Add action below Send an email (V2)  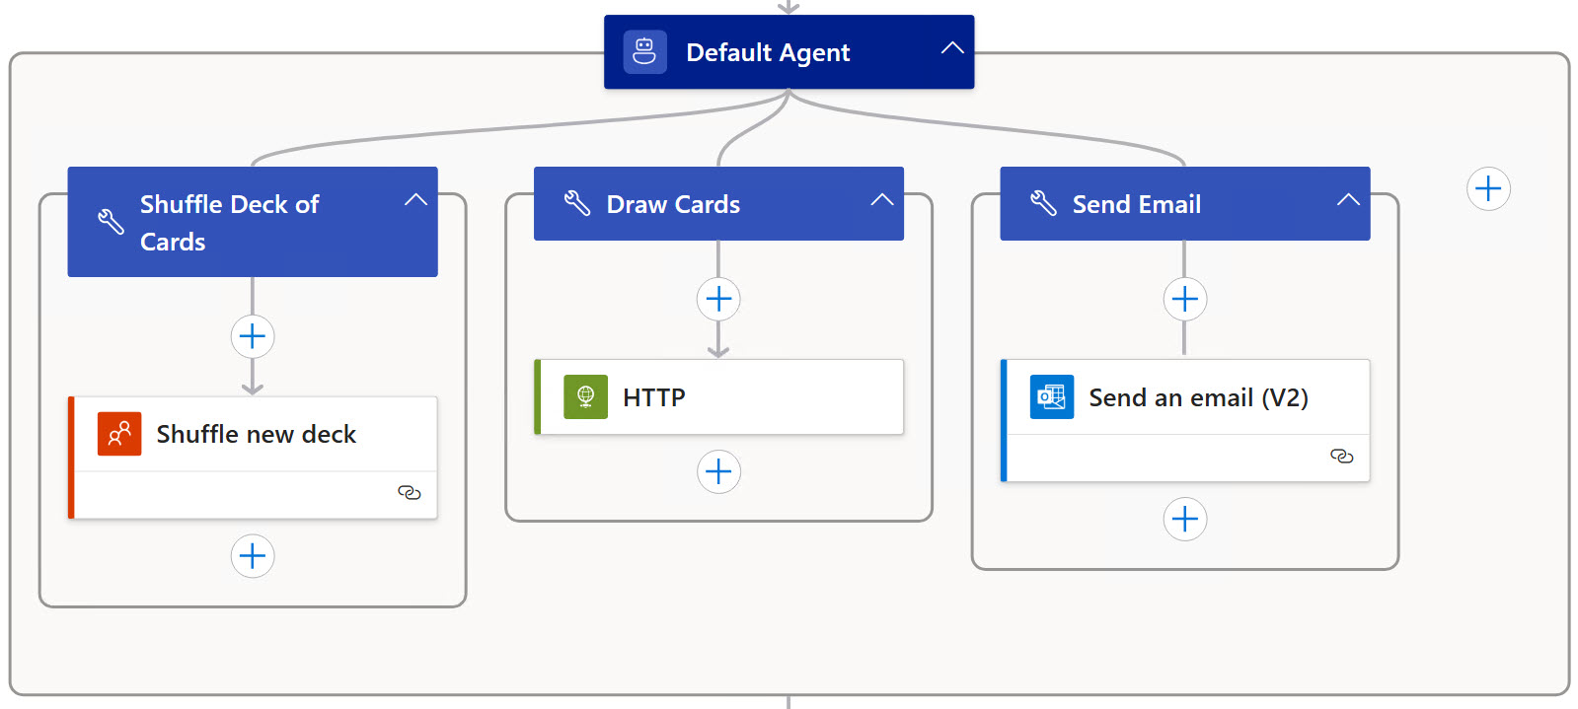point(1185,519)
